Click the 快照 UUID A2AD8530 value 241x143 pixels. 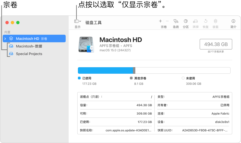tap(205, 130)
